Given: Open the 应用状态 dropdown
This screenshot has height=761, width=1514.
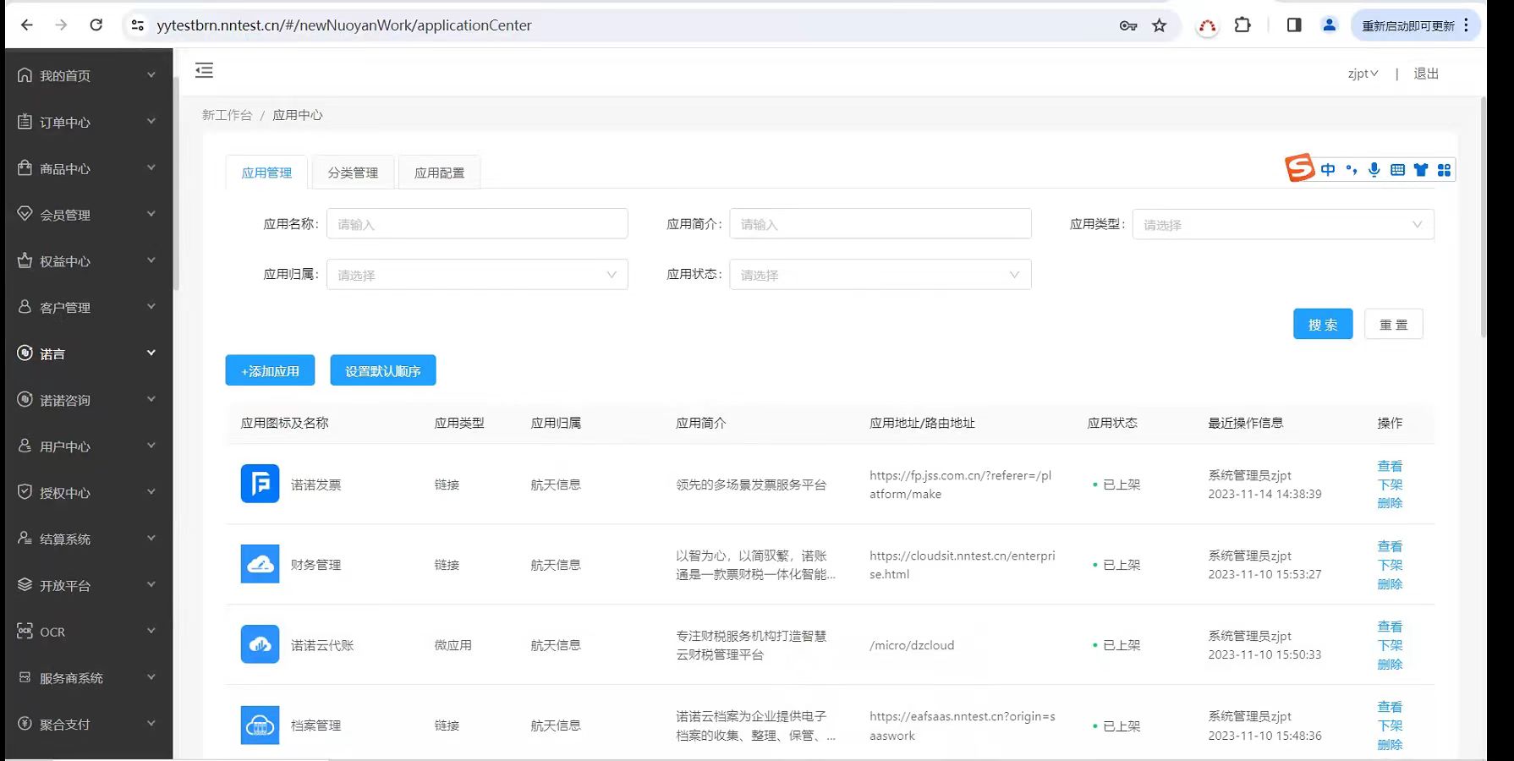Looking at the screenshot, I should (x=880, y=274).
